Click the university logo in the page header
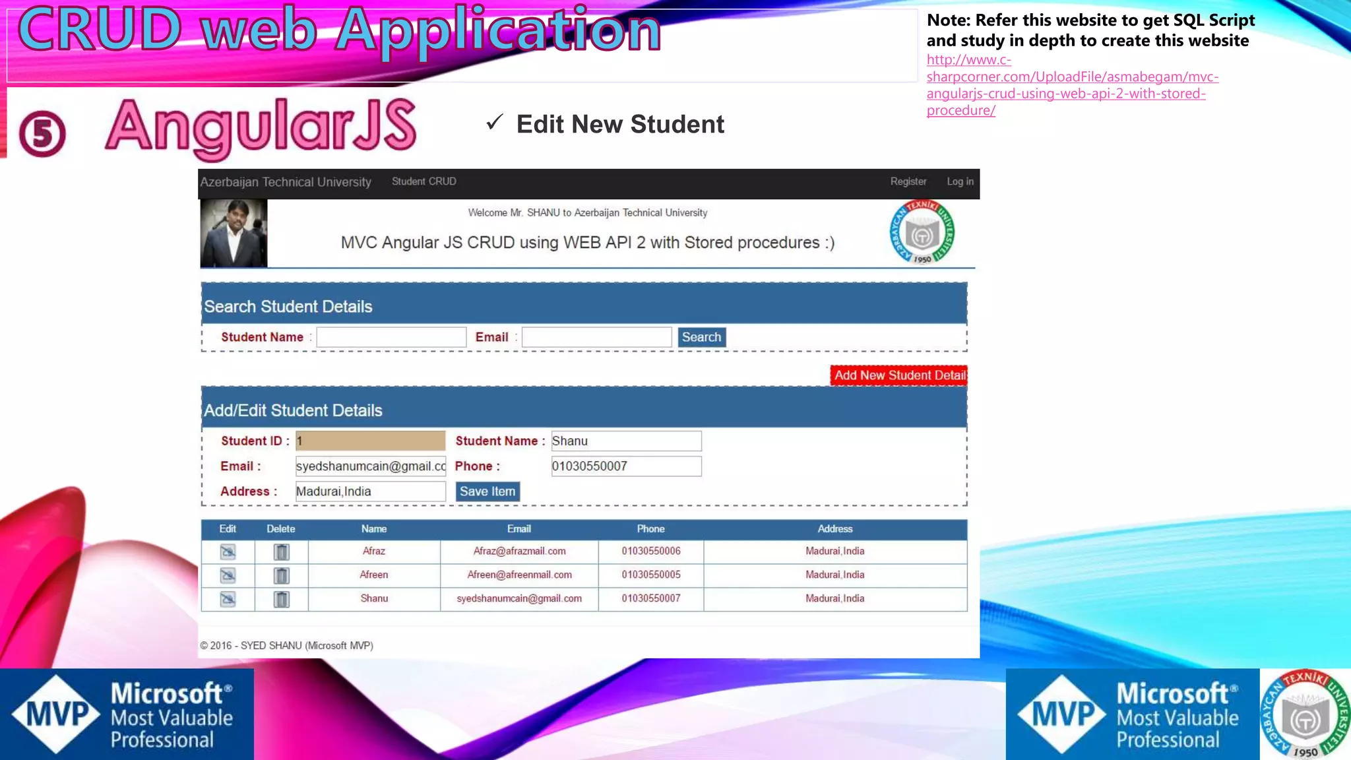 click(922, 232)
